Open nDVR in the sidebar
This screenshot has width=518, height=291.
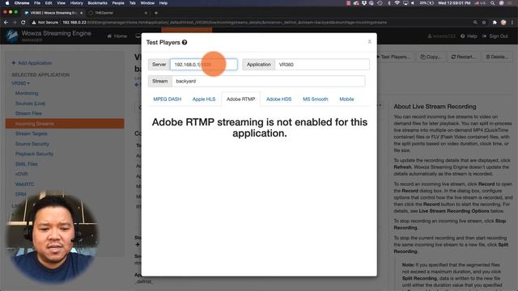(22, 174)
